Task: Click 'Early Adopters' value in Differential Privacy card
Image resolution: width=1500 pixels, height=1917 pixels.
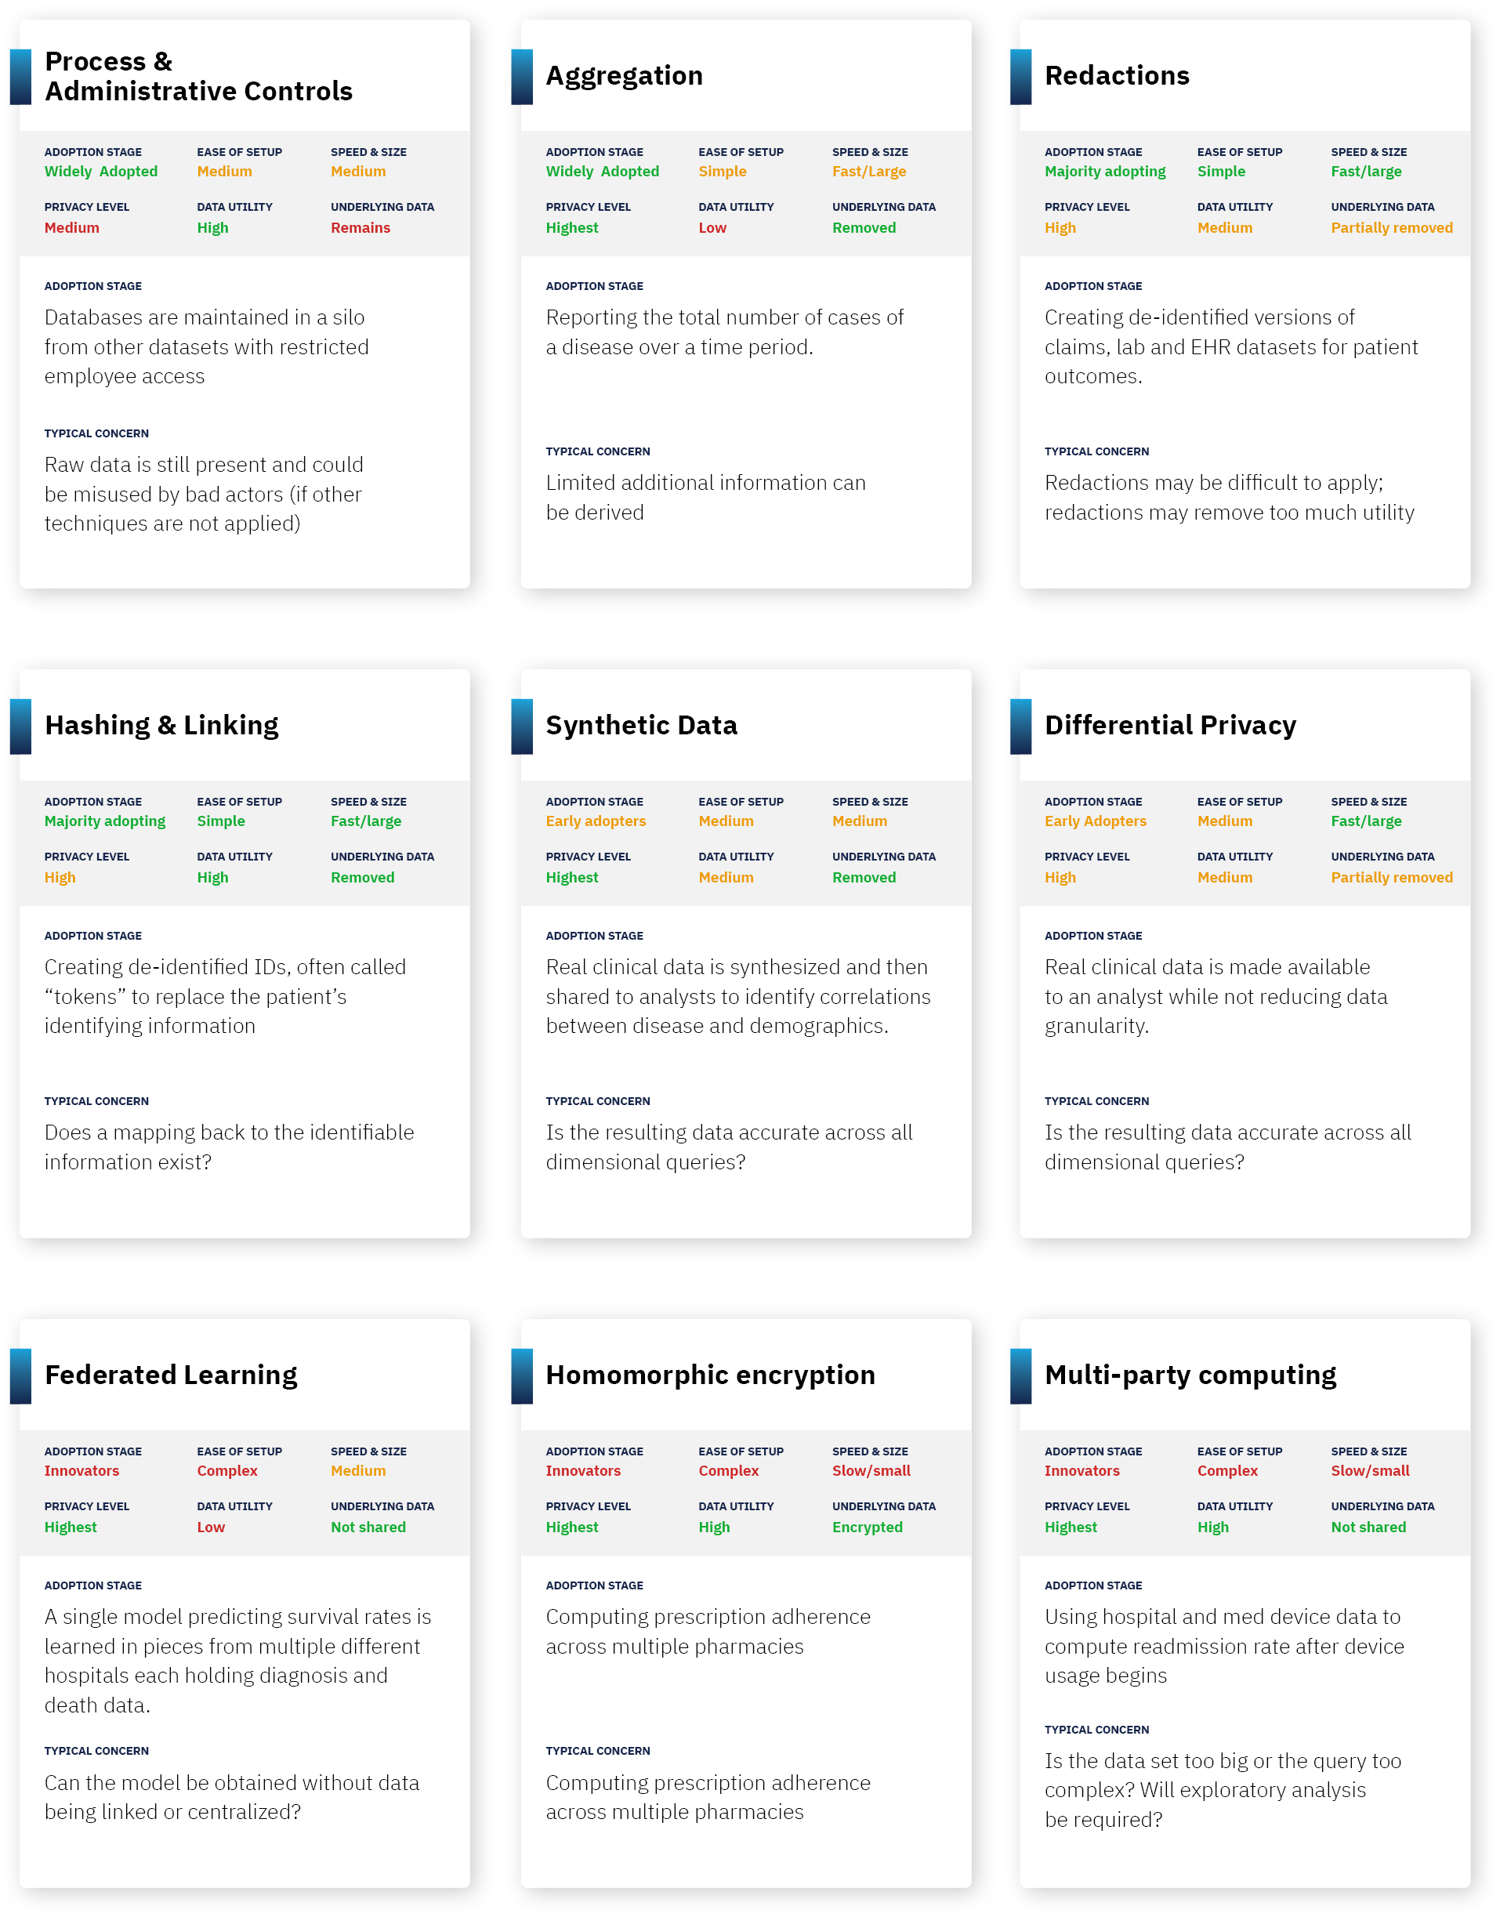Action: point(1095,822)
